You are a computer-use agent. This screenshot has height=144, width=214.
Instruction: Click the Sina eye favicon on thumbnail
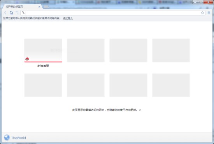[x=27, y=59]
